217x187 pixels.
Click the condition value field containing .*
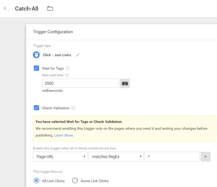coord(172,157)
